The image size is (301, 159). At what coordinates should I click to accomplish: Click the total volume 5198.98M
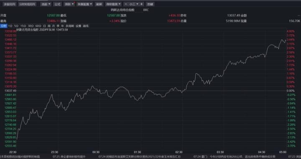tap(233, 21)
